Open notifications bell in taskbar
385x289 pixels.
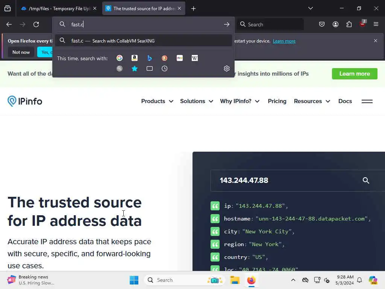click(359, 280)
